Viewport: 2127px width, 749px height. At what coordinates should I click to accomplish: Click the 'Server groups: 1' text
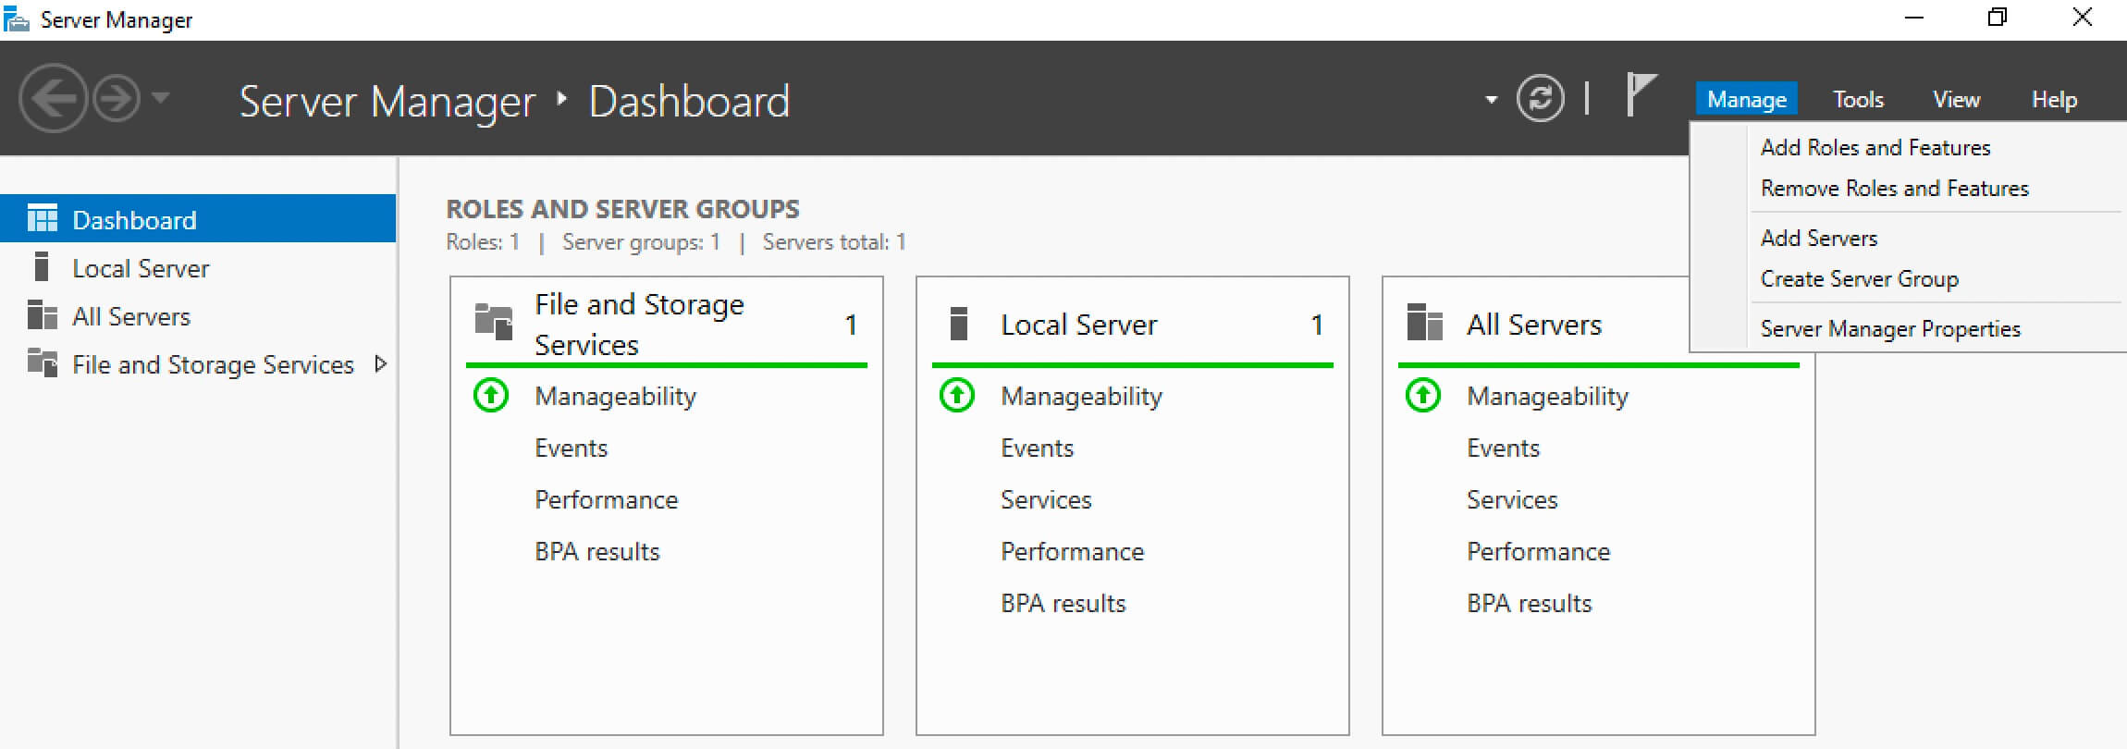[x=641, y=242]
